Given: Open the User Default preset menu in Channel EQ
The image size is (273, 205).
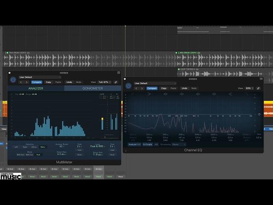Looking at the screenshot, I should point(155,83).
